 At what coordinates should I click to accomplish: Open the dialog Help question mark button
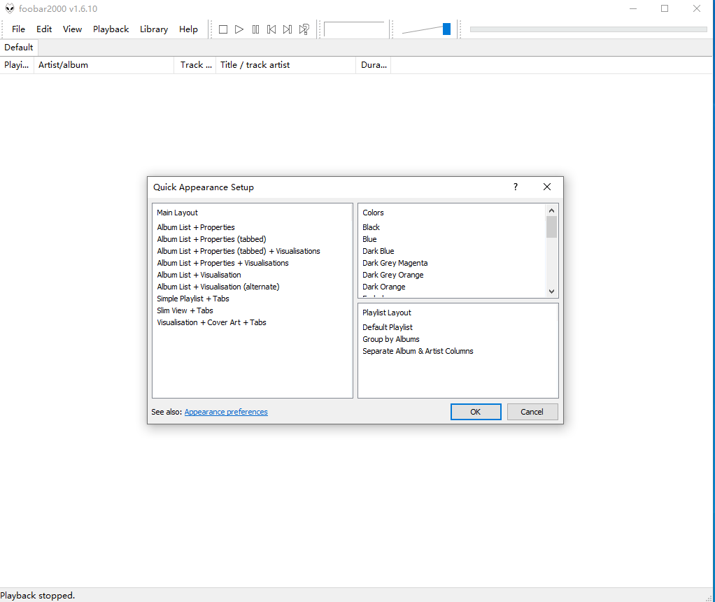click(x=515, y=187)
